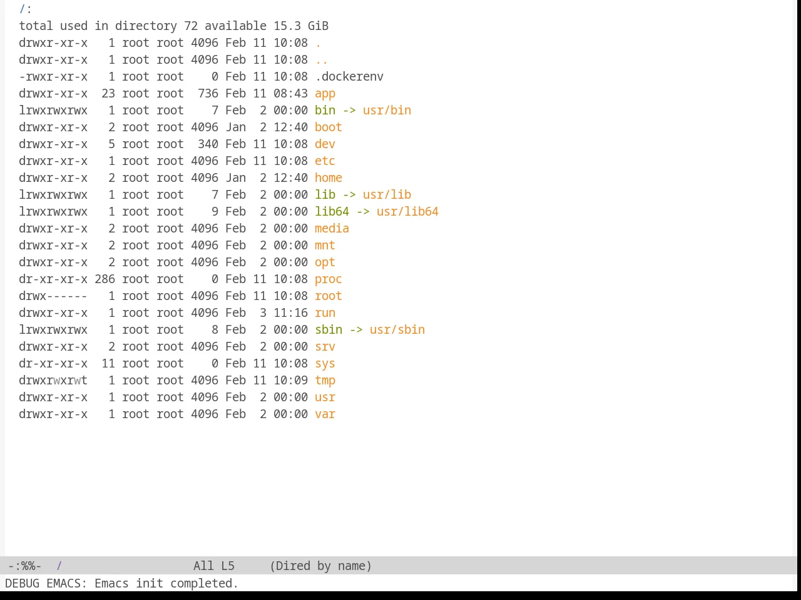This screenshot has height=600, width=801.
Task: Click the usr/lib64 symlink target
Action: 407,212
